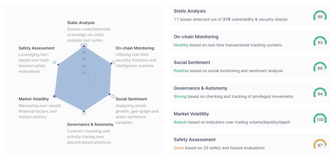
Task: Click the Static Analysis gauge showing 98
Action: 320,16
